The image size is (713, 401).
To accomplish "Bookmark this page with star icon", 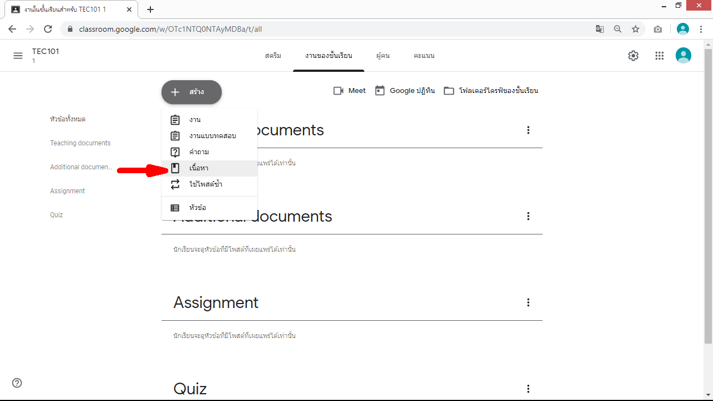I will pyautogui.click(x=636, y=29).
